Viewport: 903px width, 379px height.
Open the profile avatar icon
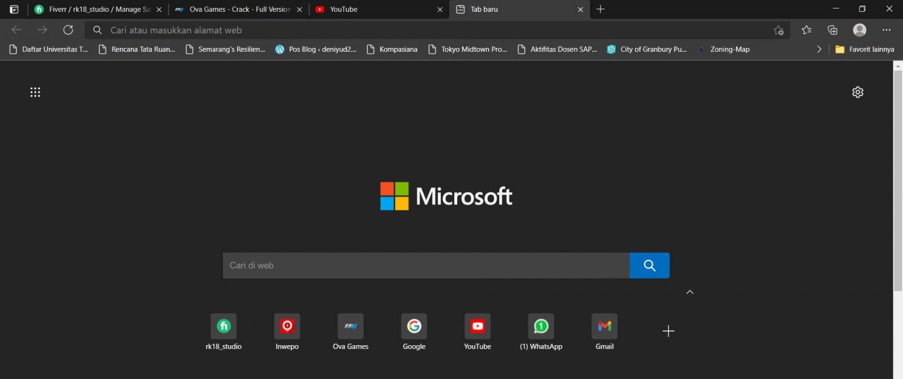[860, 30]
